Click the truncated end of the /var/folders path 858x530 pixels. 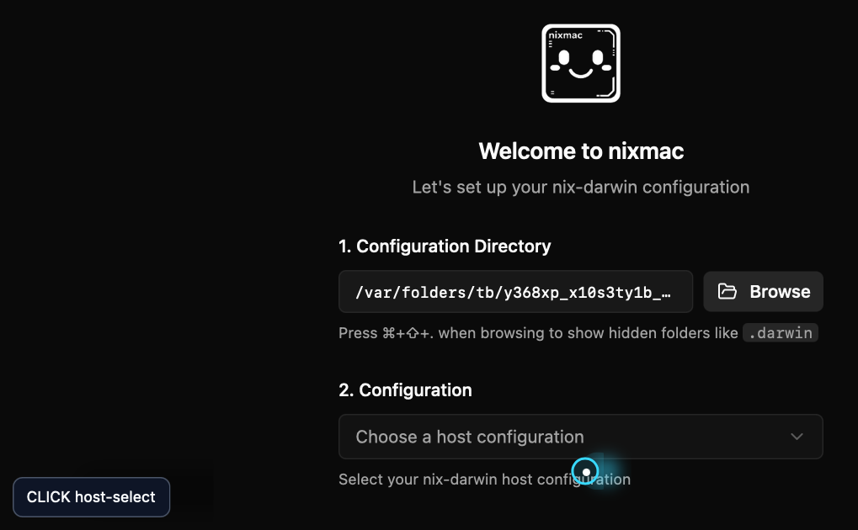point(660,293)
